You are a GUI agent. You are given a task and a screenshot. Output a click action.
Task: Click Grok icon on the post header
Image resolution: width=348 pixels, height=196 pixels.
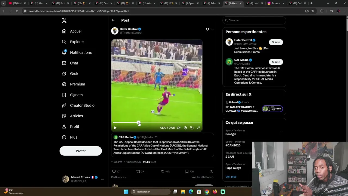pyautogui.click(x=207, y=29)
